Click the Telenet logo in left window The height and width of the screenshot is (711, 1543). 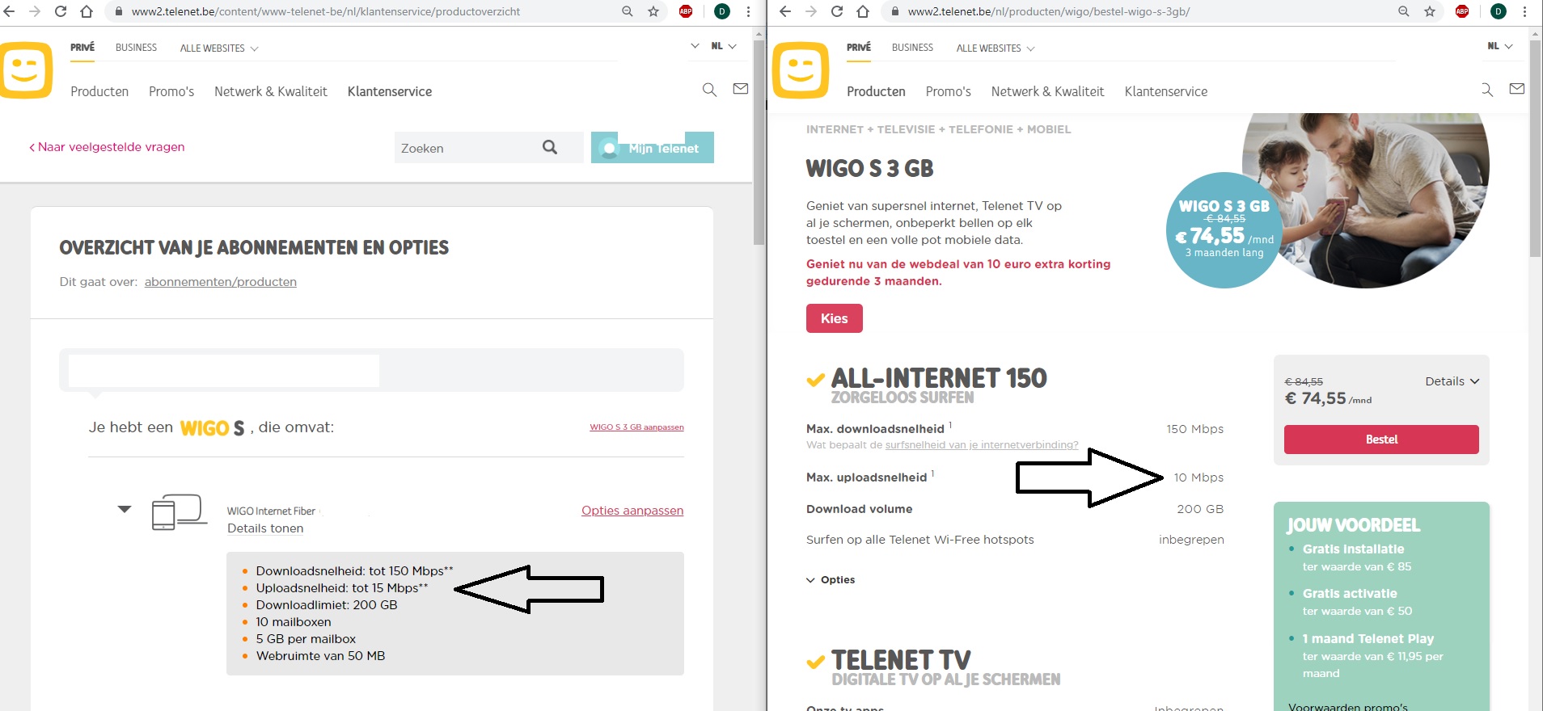26,70
